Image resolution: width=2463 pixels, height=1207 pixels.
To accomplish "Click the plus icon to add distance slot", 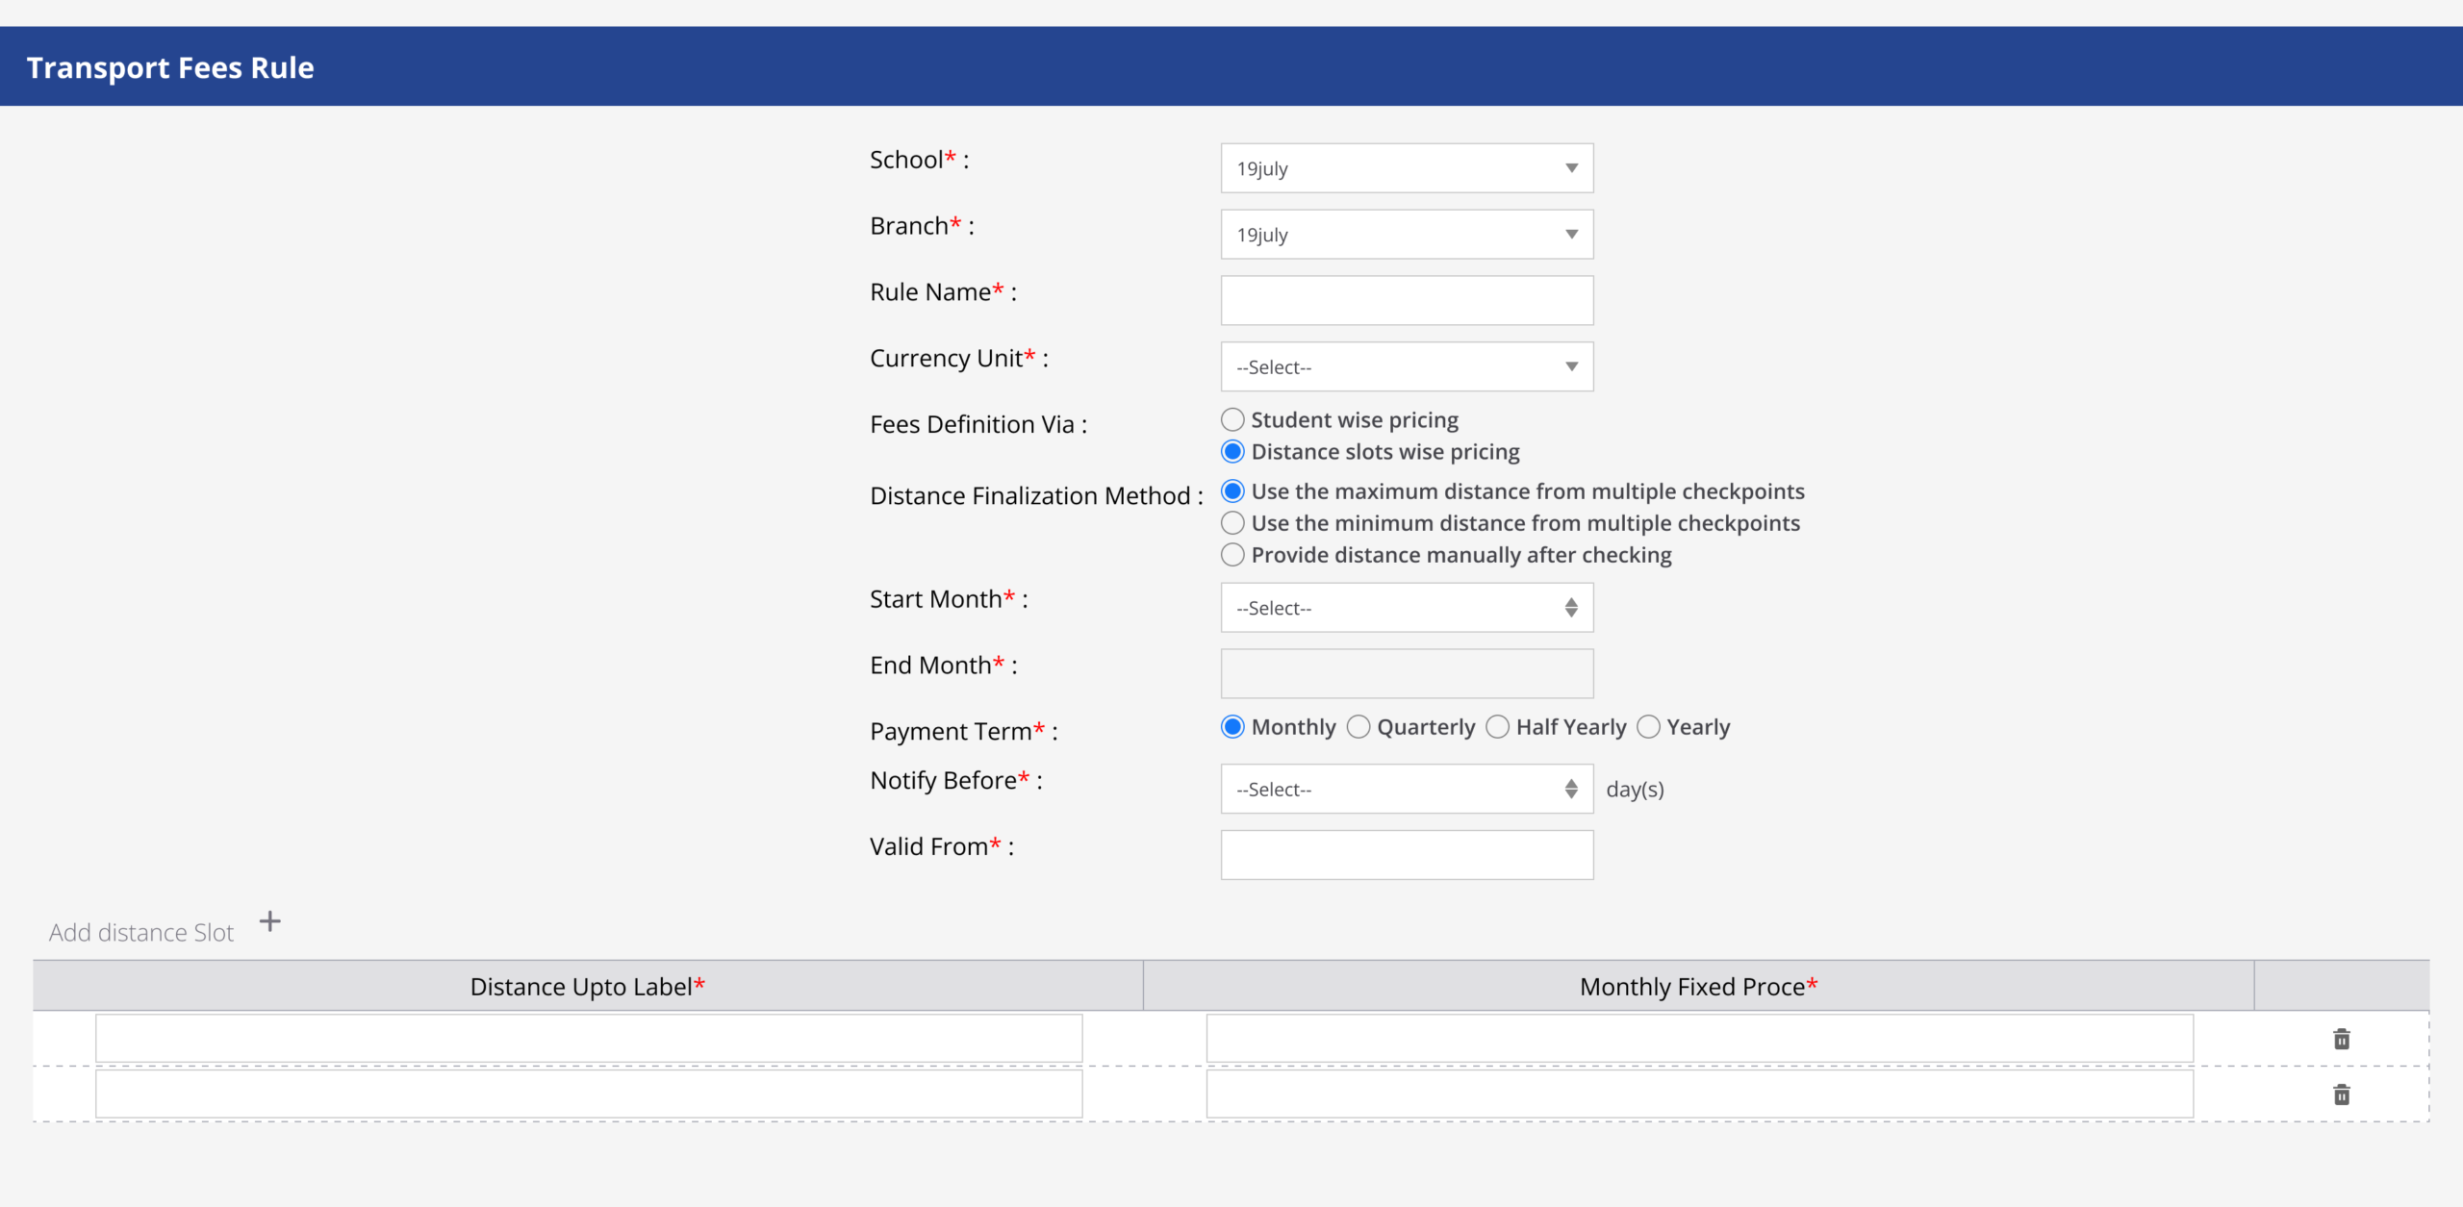I will point(270,921).
